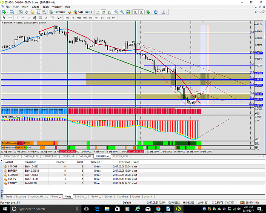
Task: Click the GBPCHF alert bell icon
Action: tap(6, 167)
